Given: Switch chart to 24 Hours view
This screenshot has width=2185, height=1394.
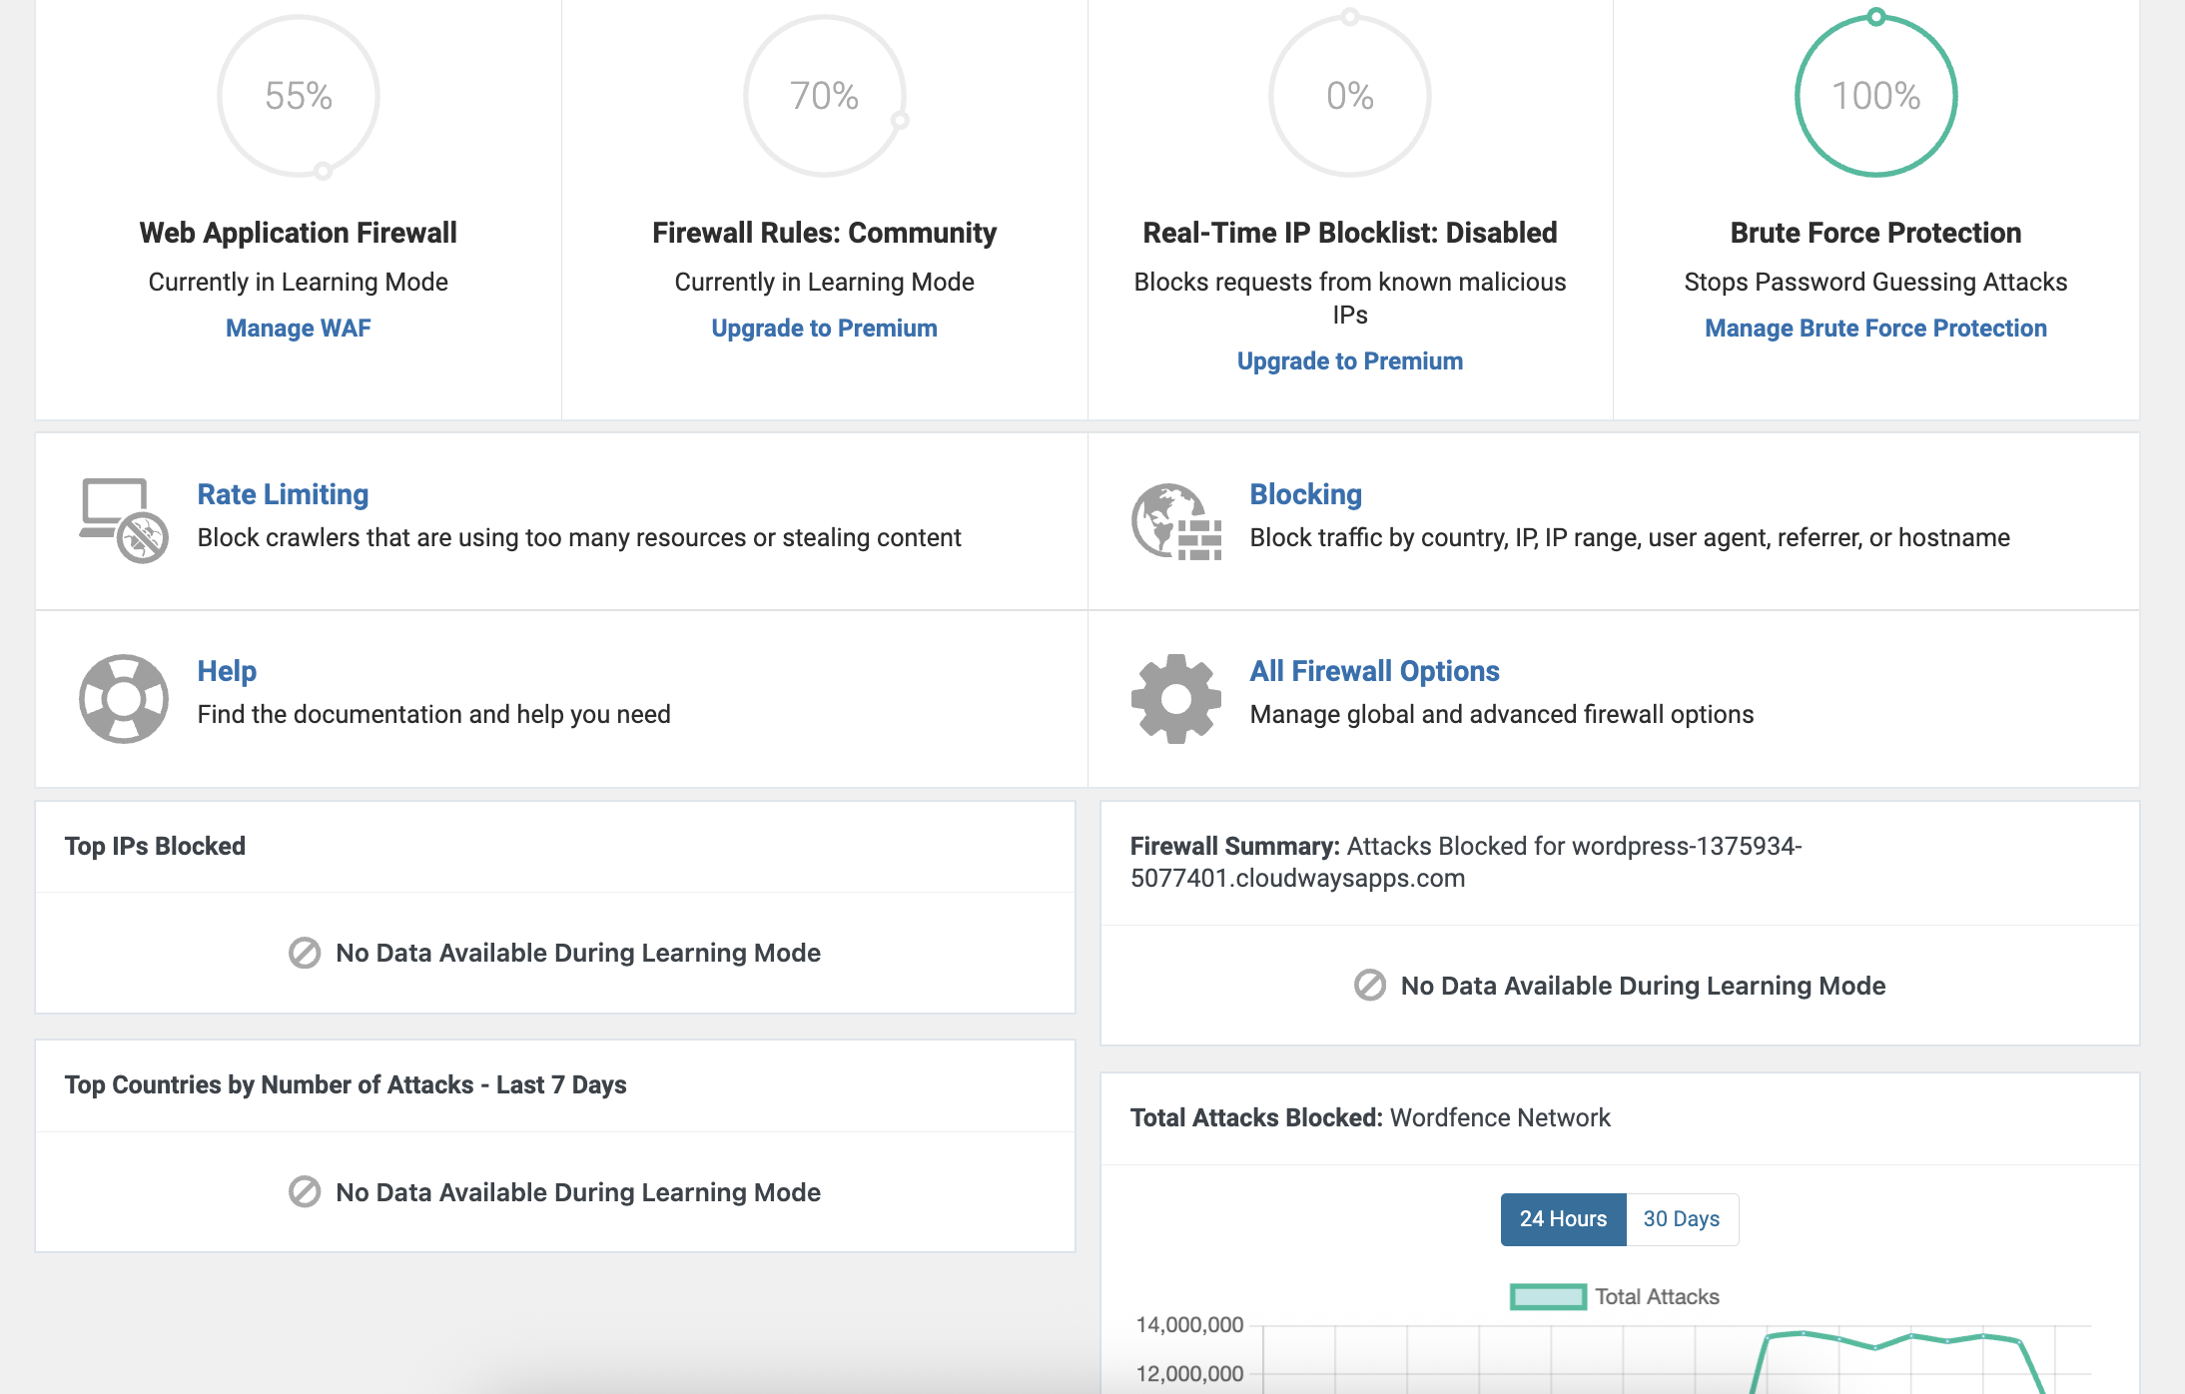Looking at the screenshot, I should 1563,1219.
